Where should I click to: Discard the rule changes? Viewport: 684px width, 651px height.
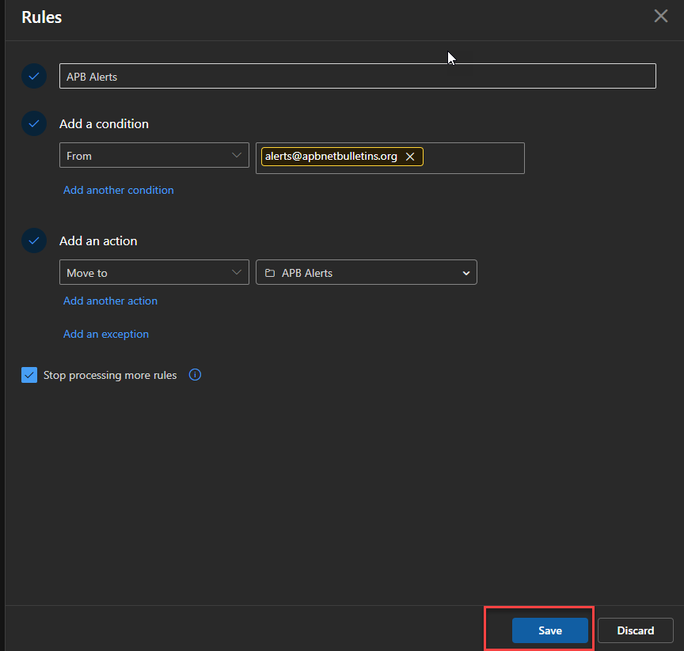point(636,630)
